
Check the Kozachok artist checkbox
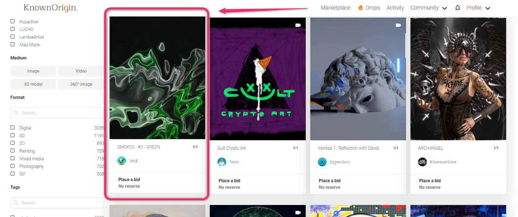click(13, 21)
